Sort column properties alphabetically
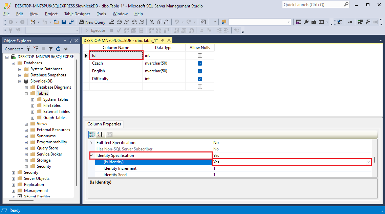The image size is (385, 214). (x=100, y=134)
